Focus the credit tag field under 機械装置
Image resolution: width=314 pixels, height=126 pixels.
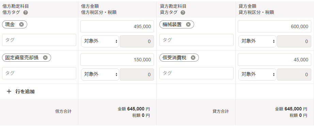click(197, 40)
